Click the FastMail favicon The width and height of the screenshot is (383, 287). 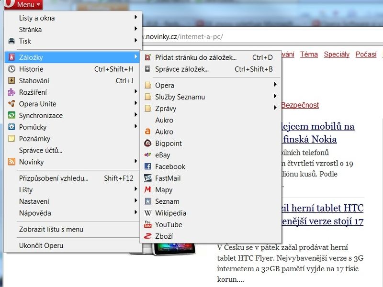tap(148, 178)
